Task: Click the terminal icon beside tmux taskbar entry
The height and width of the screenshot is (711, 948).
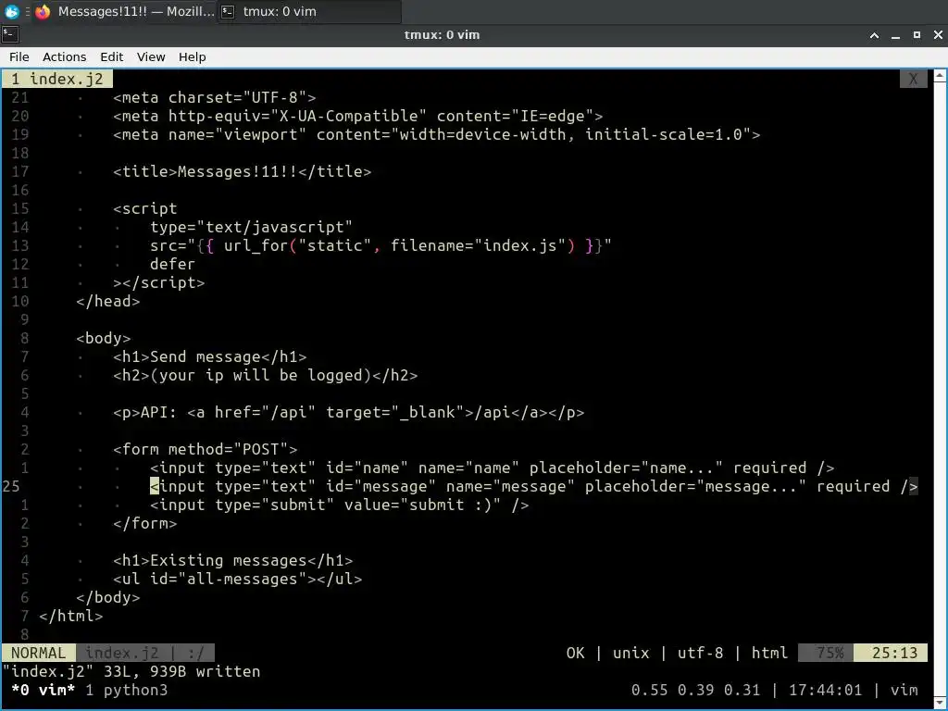Action: click(228, 11)
